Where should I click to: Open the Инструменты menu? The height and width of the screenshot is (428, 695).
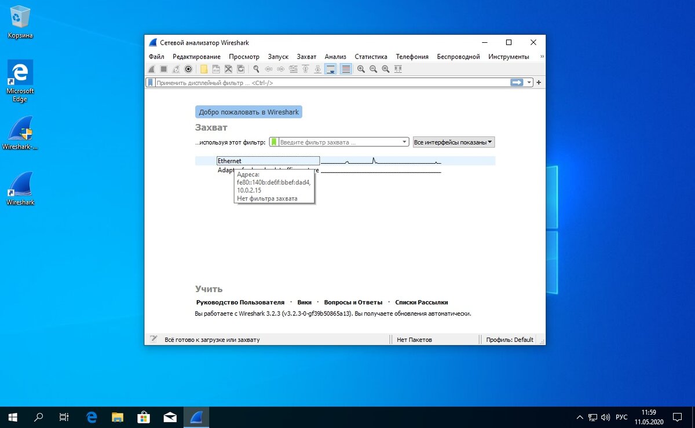(x=509, y=57)
